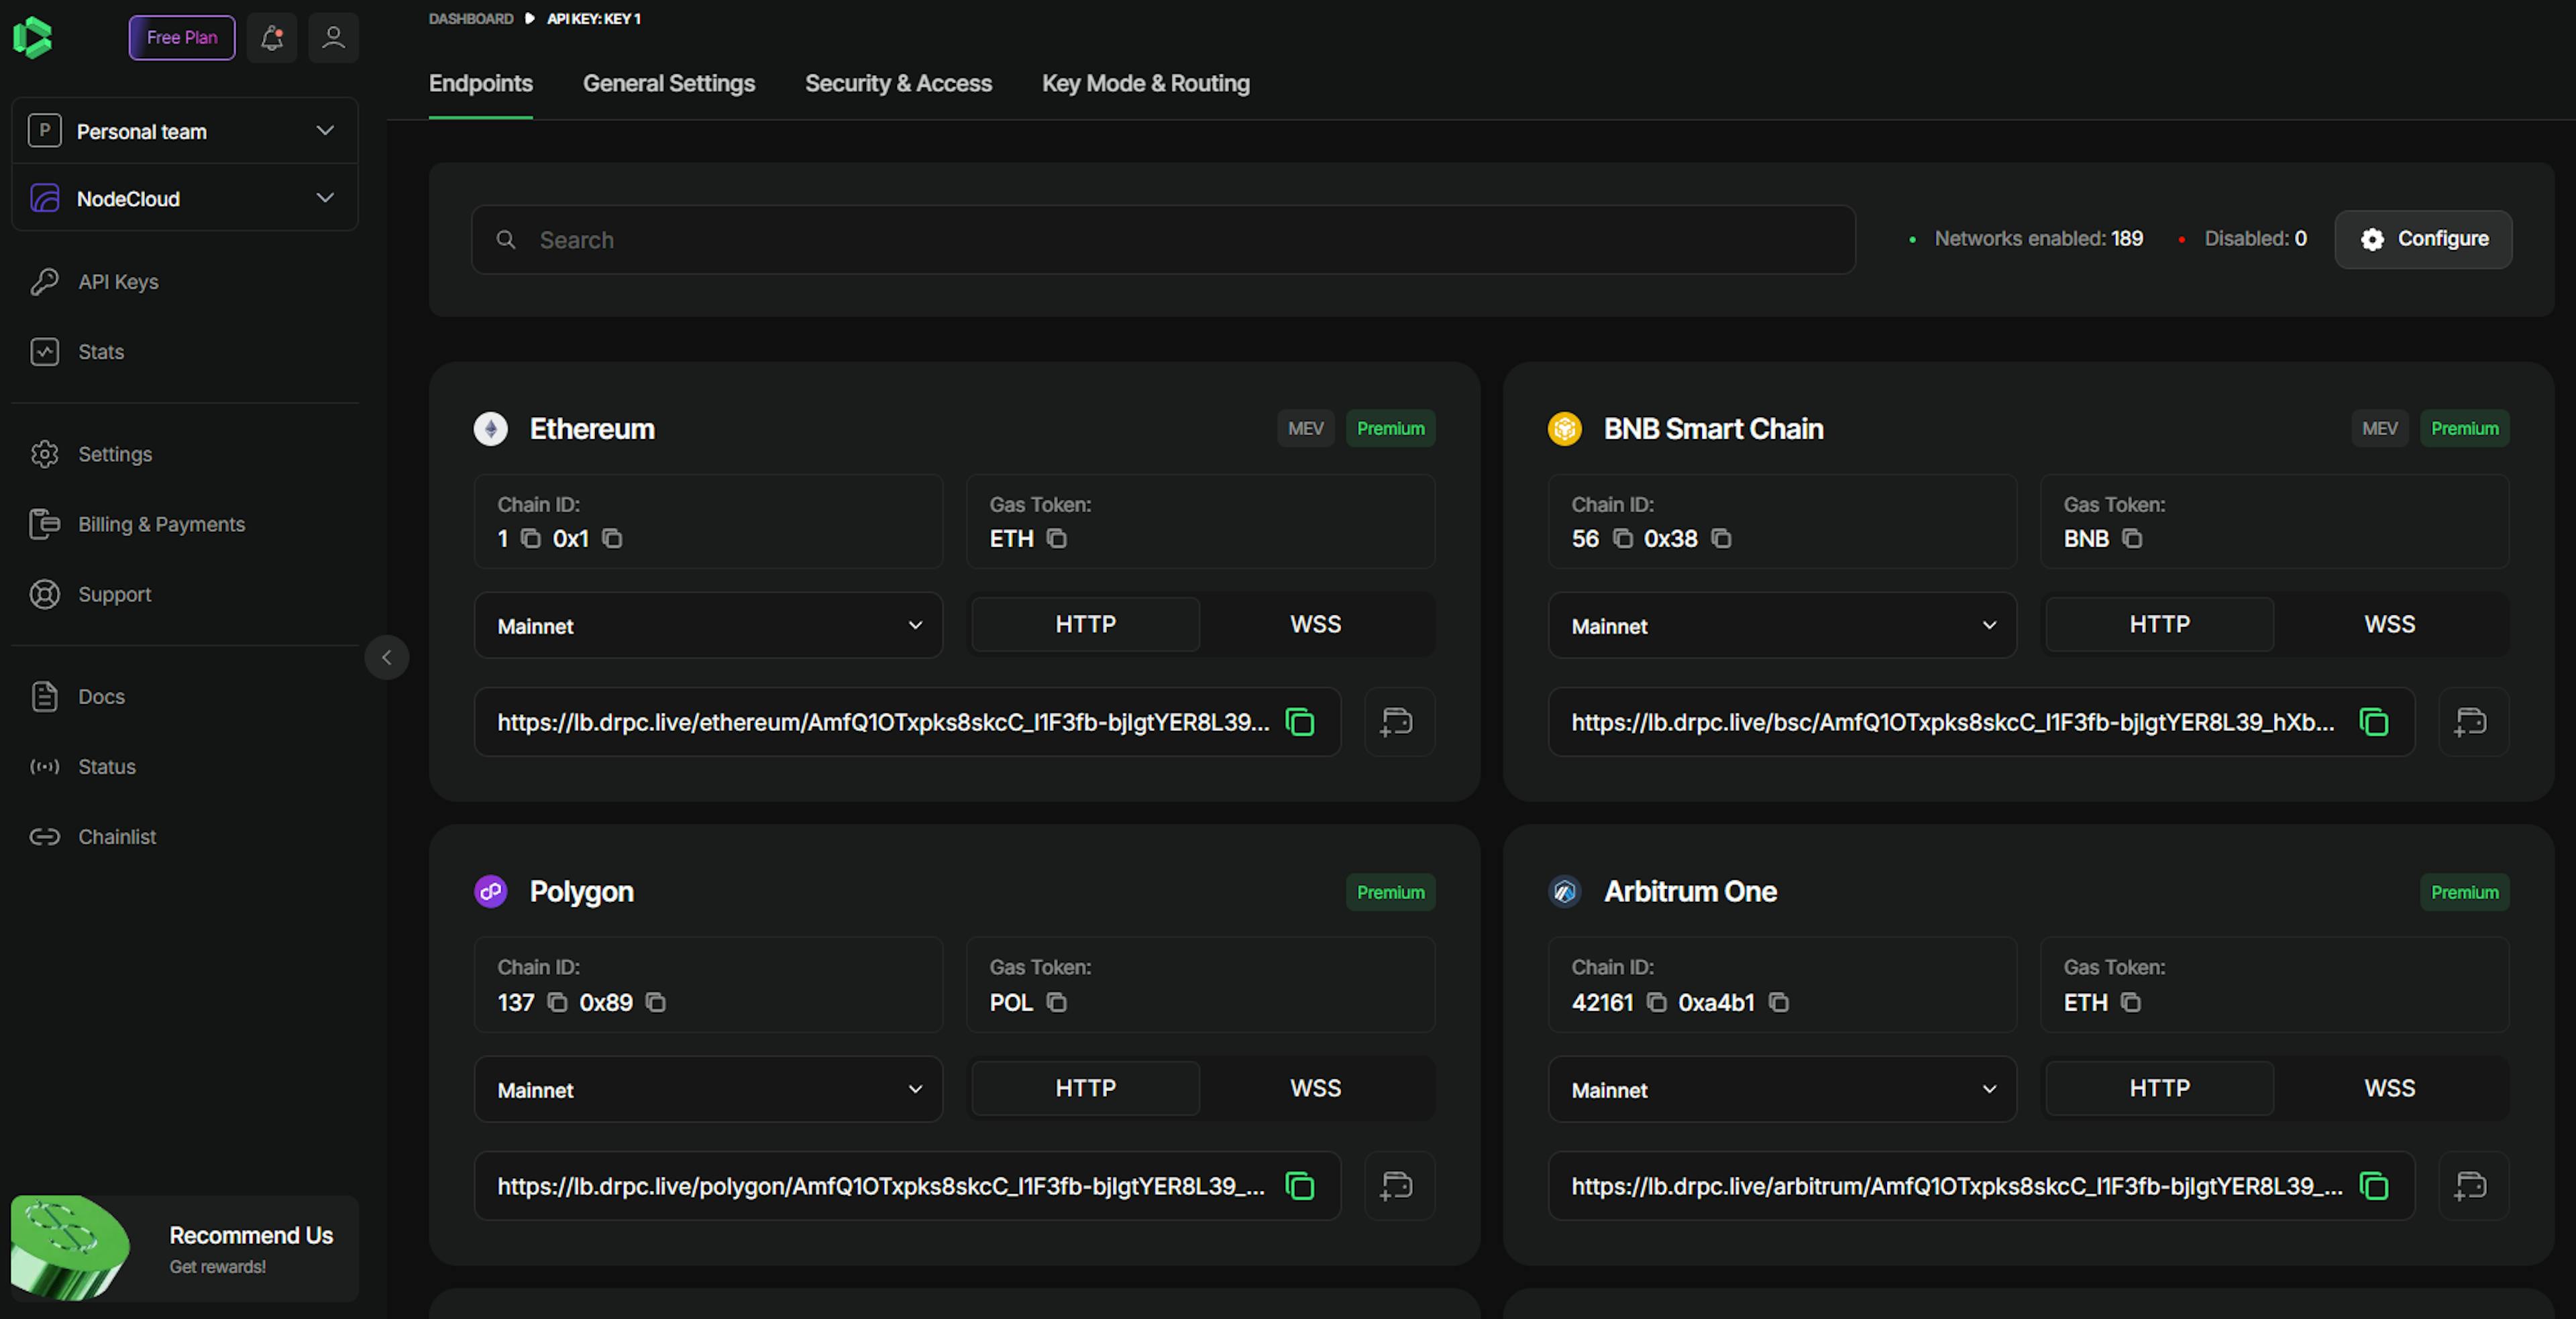The image size is (2576, 1319).
Task: Open the user profile icon
Action: click(333, 38)
